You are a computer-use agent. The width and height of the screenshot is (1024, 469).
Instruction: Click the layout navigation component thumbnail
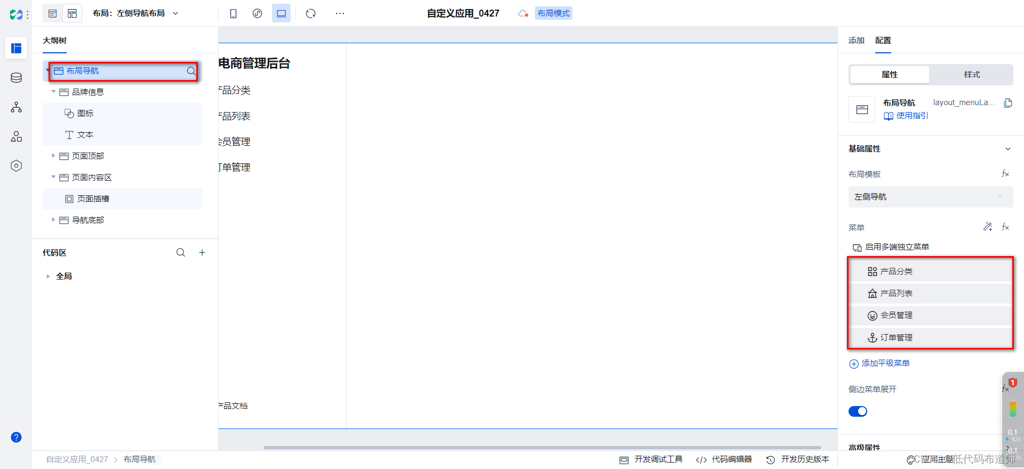point(862,109)
